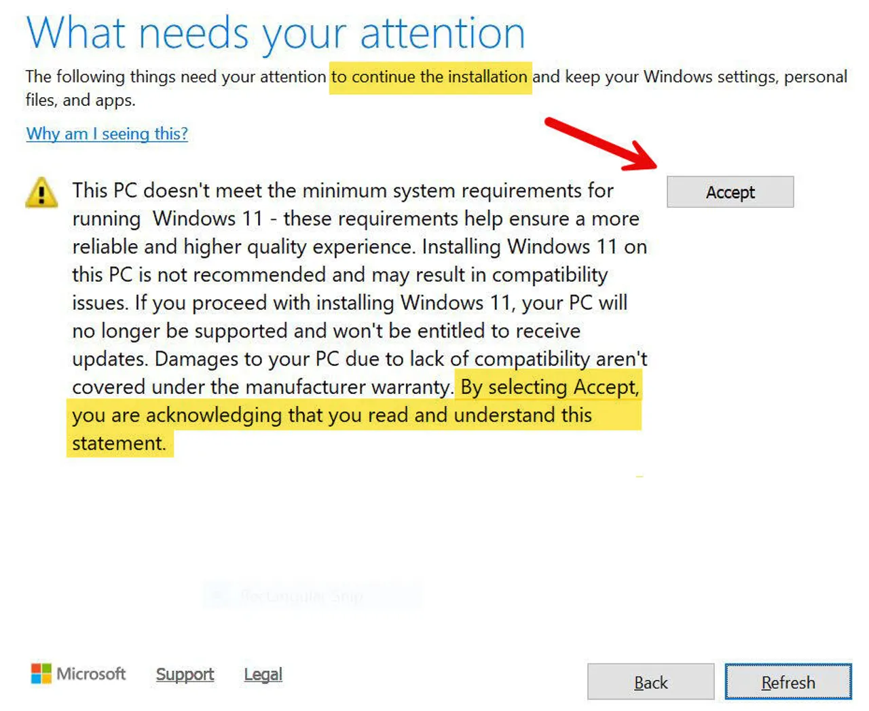Screen dimensions: 869x711
Task: Click the 'By selecting Accept,' highlighted text
Action: tap(550, 387)
